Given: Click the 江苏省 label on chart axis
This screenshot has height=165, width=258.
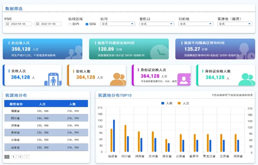Looking at the screenshot, I should 224,156.
